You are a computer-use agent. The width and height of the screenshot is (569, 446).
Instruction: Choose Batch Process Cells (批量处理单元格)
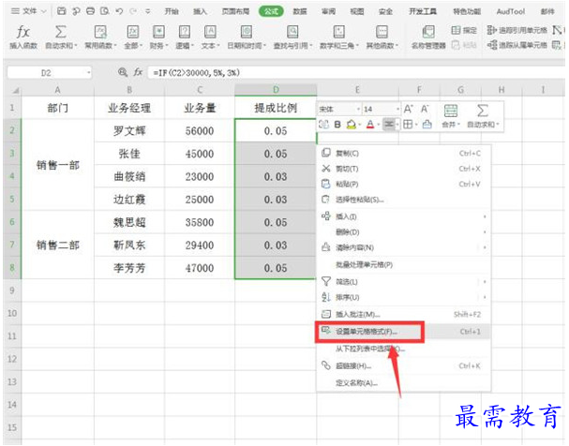click(403, 265)
